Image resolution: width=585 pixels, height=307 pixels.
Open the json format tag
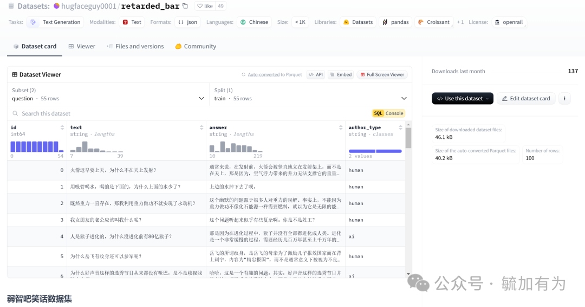click(x=187, y=22)
